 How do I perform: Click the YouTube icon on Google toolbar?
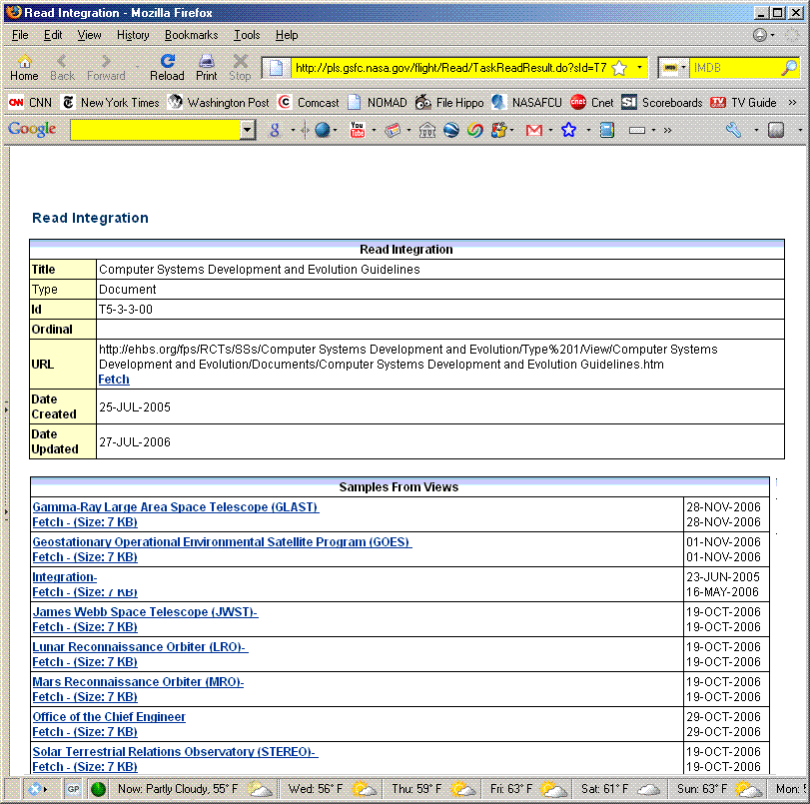358,130
